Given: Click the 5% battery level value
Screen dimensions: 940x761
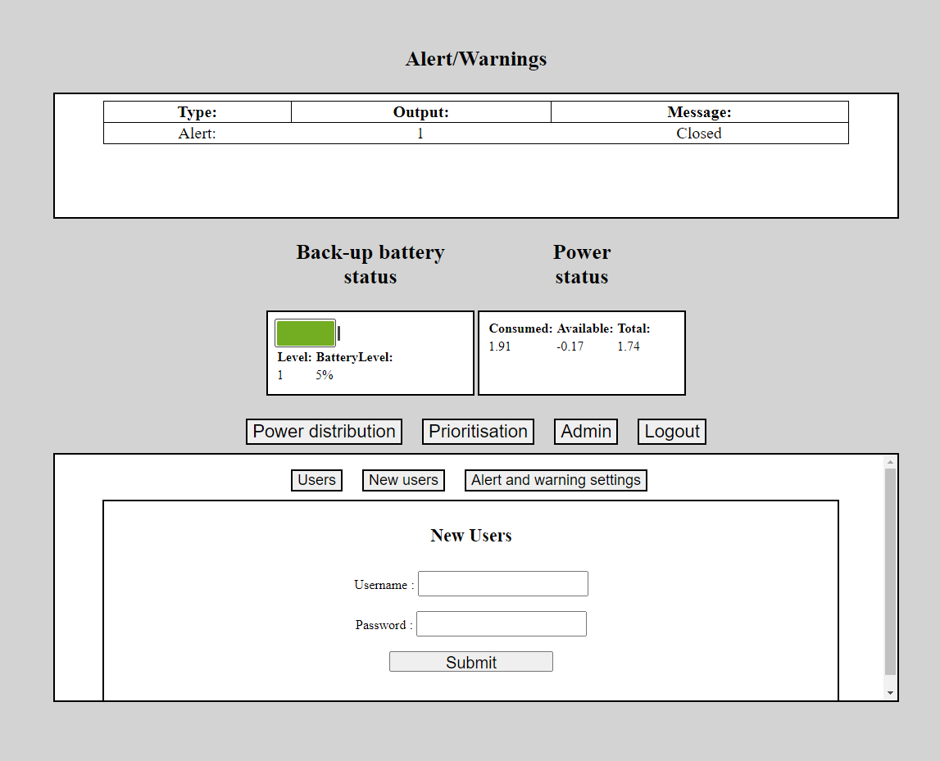Looking at the screenshot, I should [x=325, y=375].
